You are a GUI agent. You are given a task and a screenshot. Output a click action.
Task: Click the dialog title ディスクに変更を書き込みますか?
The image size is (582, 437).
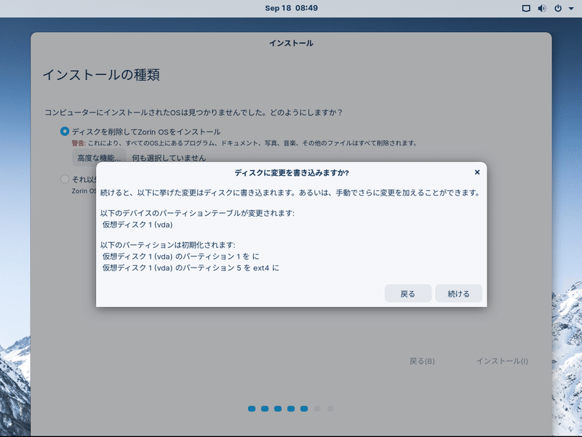coord(292,172)
